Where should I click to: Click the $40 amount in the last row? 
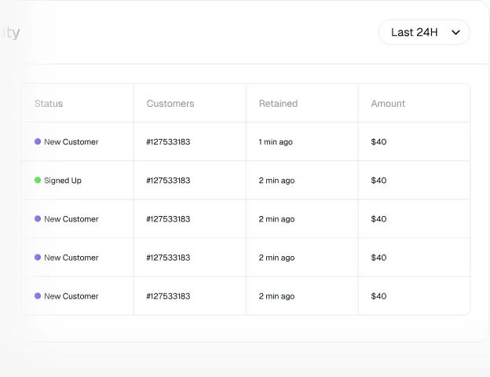click(378, 296)
